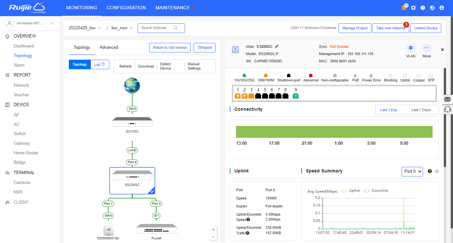The width and height of the screenshot is (453, 243).
Task: Open the 20220420_lsw project dropdown
Action: click(x=85, y=28)
